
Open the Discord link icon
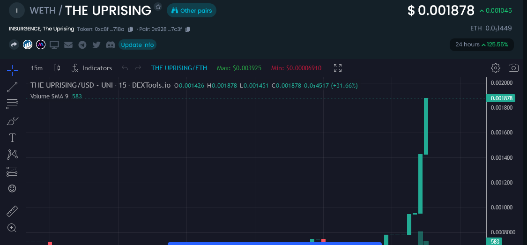point(111,45)
